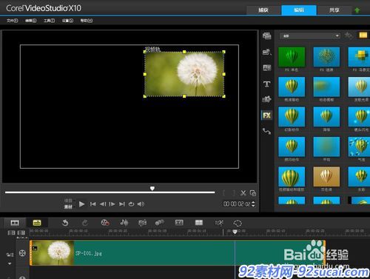370x279 pixels.
Task: Open Record/Capture Option reel icon
Action: click(105, 223)
